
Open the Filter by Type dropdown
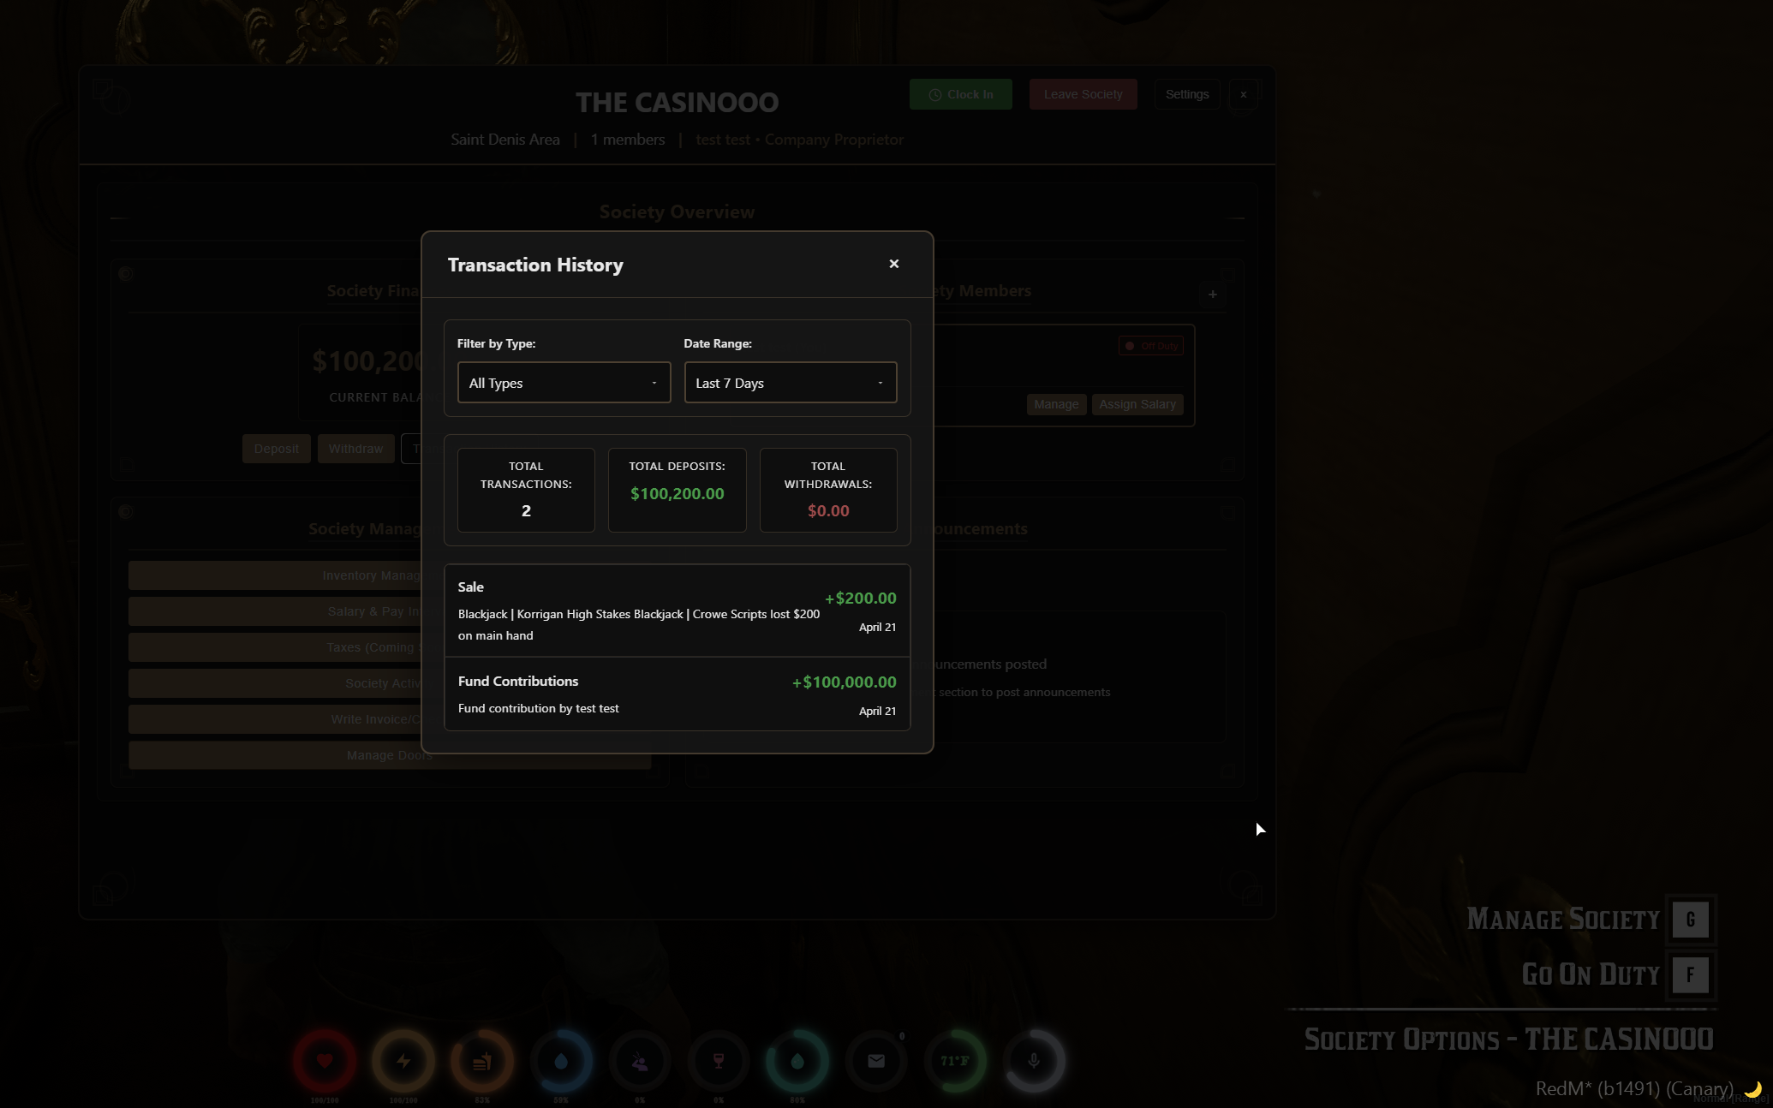(x=564, y=383)
